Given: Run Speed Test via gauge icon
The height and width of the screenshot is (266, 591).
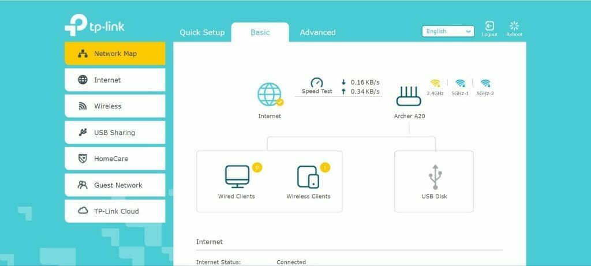Looking at the screenshot, I should click(317, 83).
